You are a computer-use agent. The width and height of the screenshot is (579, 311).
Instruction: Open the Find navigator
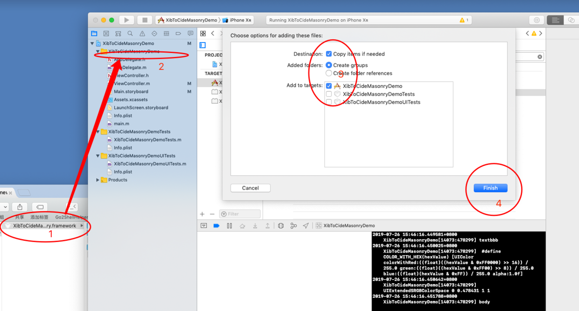point(130,34)
